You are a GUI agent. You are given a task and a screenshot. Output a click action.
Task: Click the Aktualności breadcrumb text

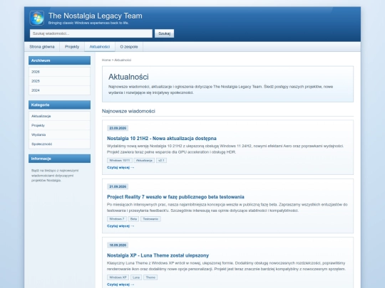pos(123,60)
